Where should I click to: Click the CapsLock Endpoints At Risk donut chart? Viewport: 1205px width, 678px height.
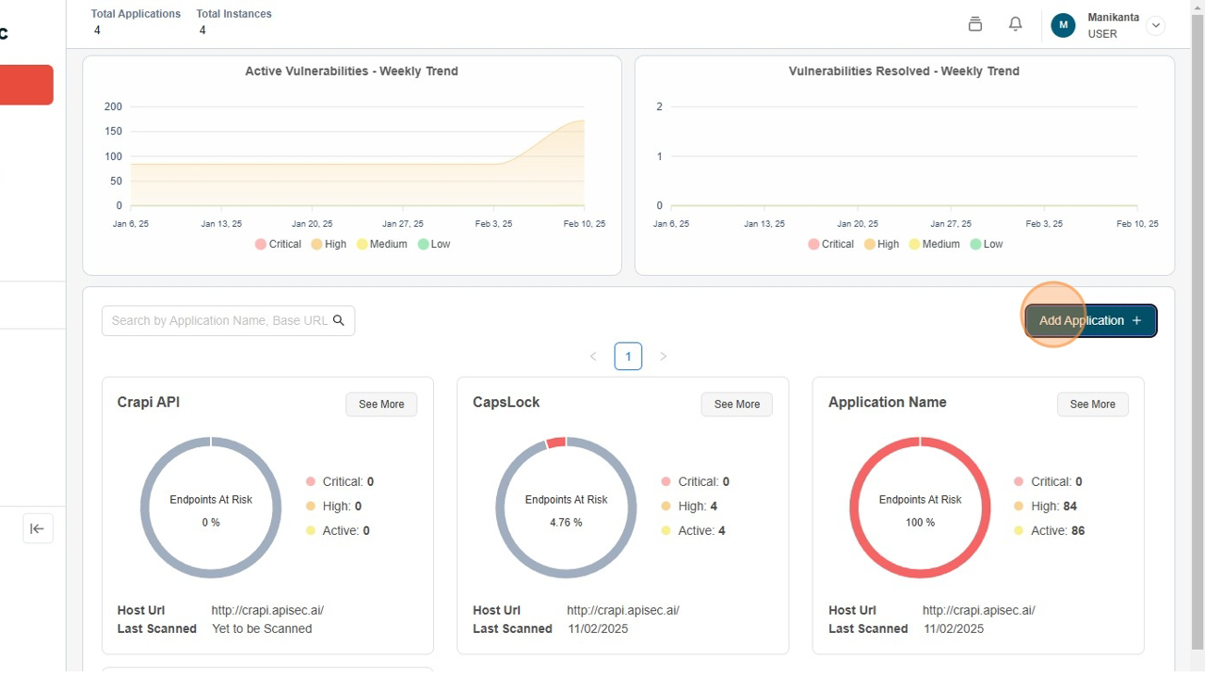pos(566,508)
